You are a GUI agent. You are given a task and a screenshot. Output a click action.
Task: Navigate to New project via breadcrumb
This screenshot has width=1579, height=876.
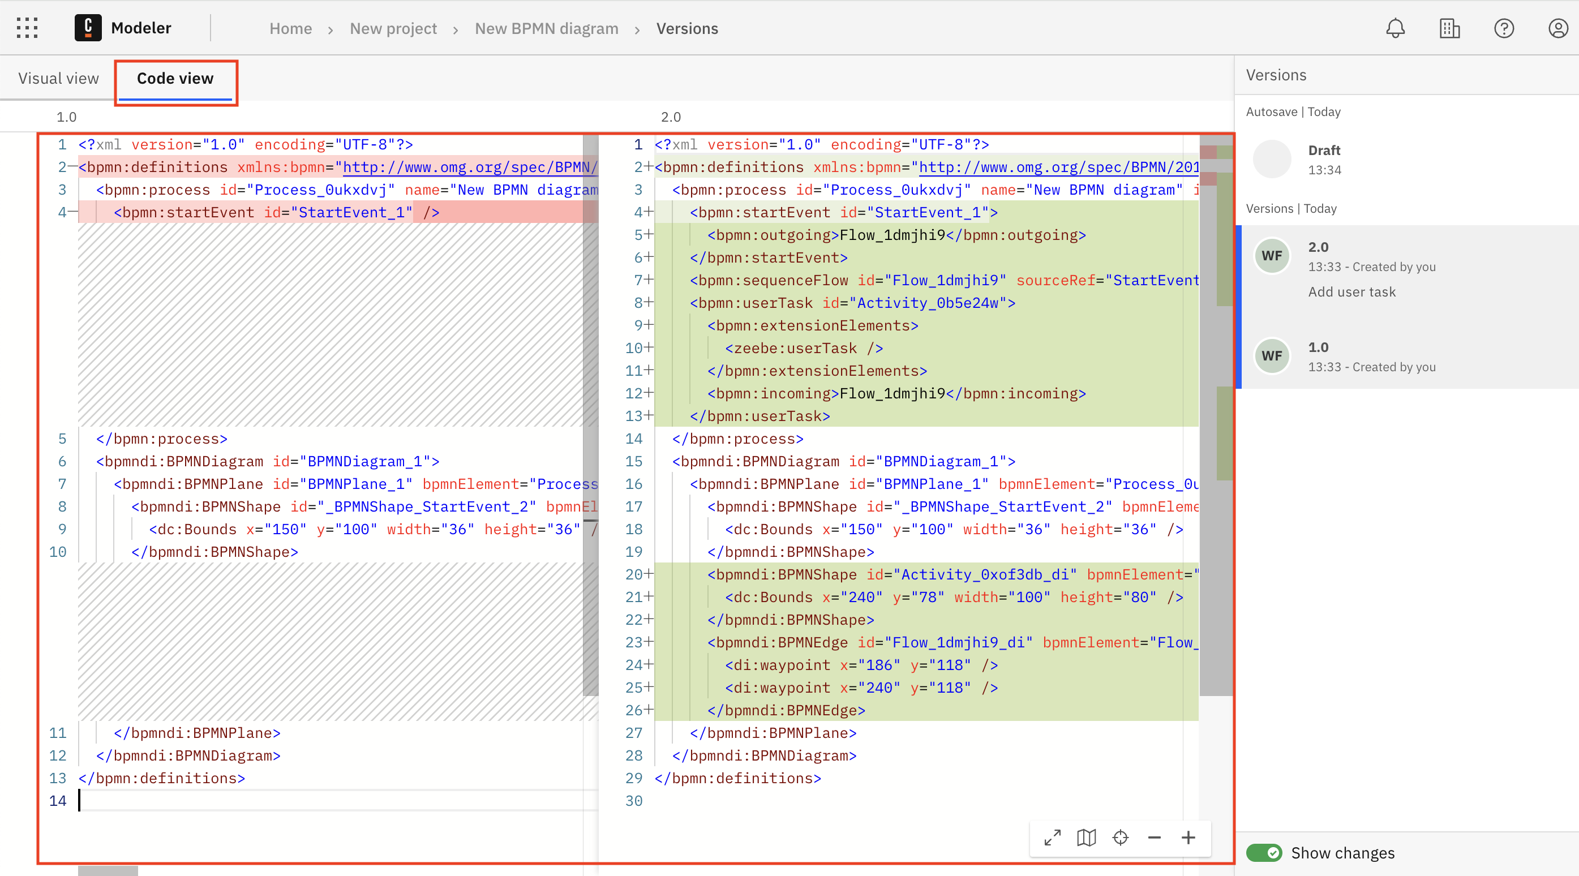coord(393,28)
